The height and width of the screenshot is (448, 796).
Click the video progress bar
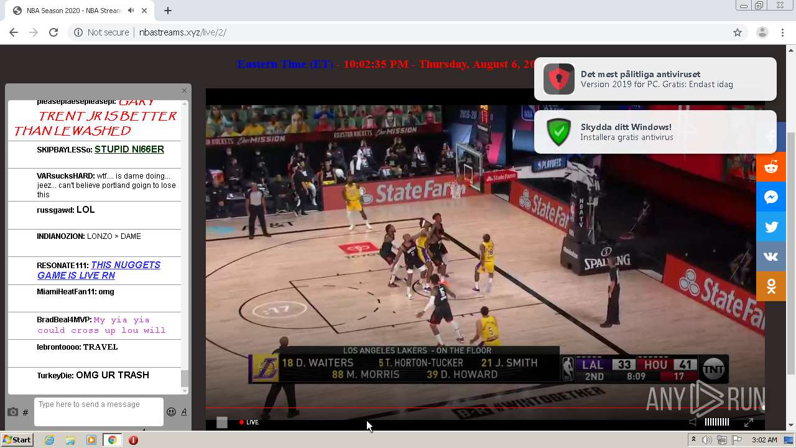[485, 408]
